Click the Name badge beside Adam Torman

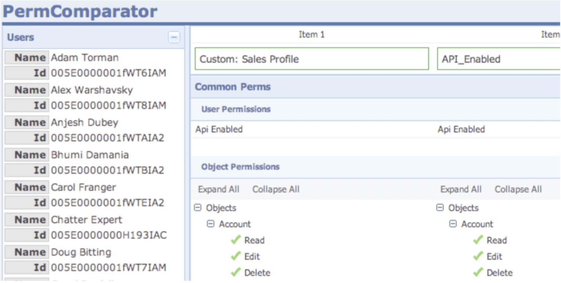pyautogui.click(x=27, y=57)
